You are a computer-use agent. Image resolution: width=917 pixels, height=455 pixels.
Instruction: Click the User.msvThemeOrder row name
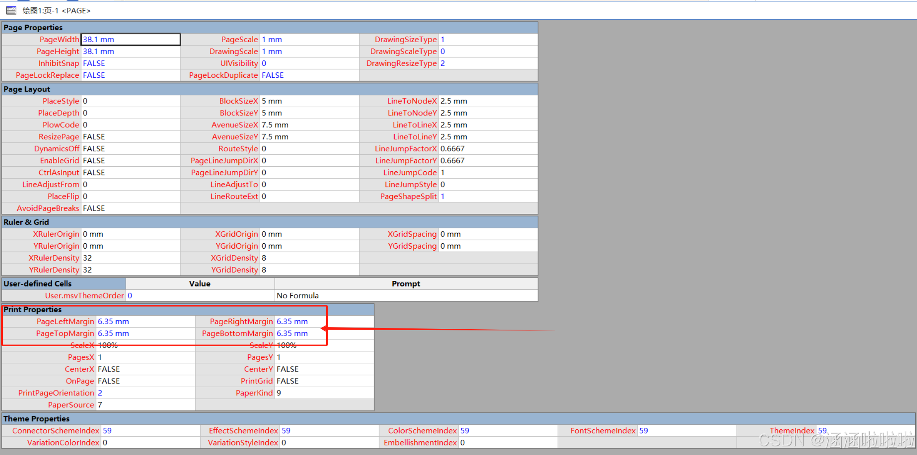84,296
